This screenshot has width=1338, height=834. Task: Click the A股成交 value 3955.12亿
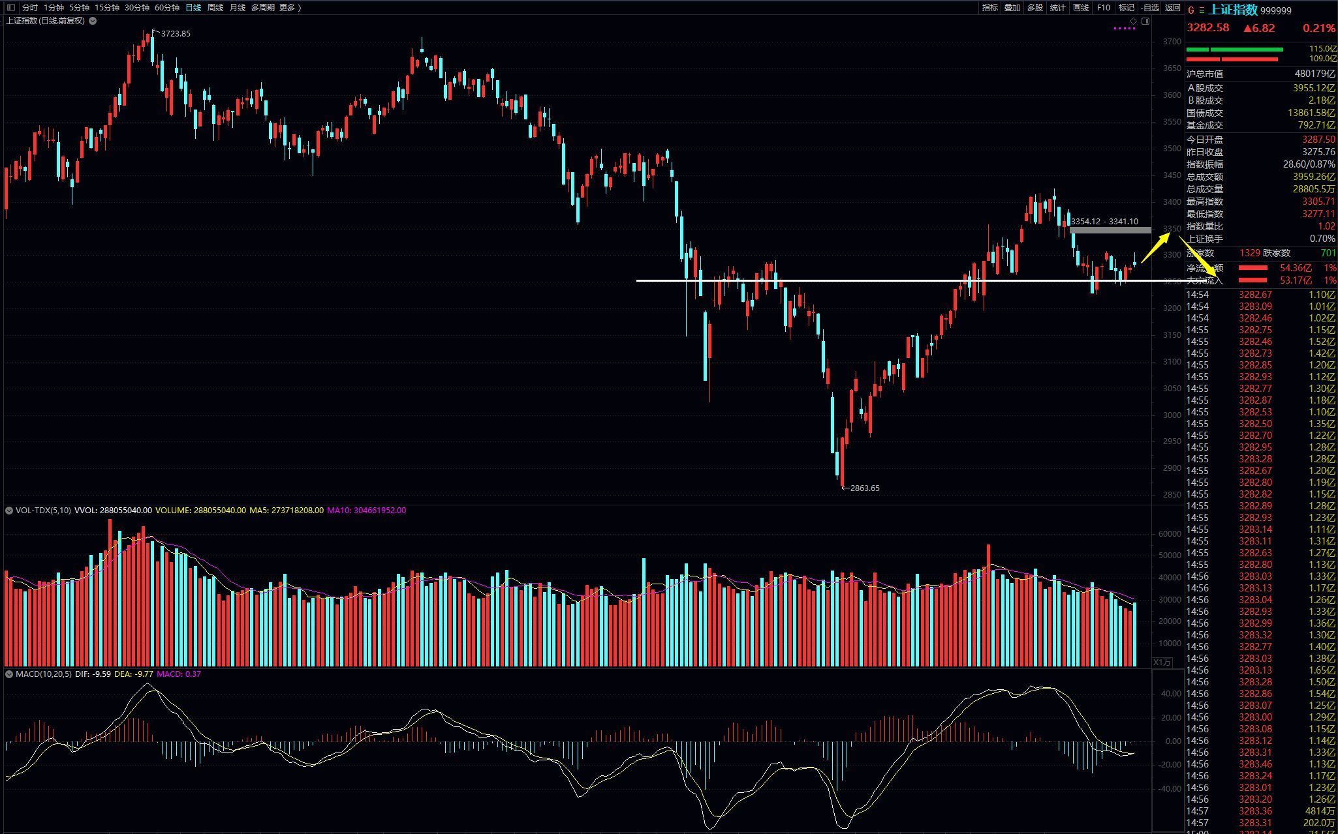[1314, 88]
